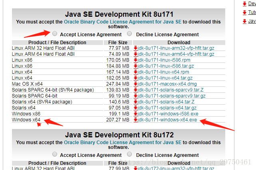Click download icon beside jdk-8u171-solaris-sparcv9.tar.Z
The image size is (256, 170).
pyautogui.click(x=135, y=90)
